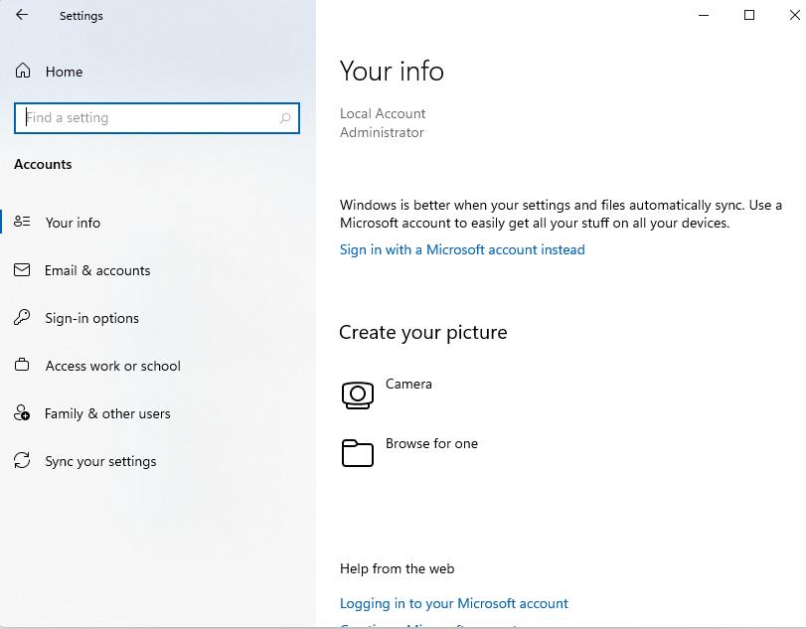806x629 pixels.
Task: Open Logging in to your Microsoft account link
Action: pyautogui.click(x=454, y=603)
